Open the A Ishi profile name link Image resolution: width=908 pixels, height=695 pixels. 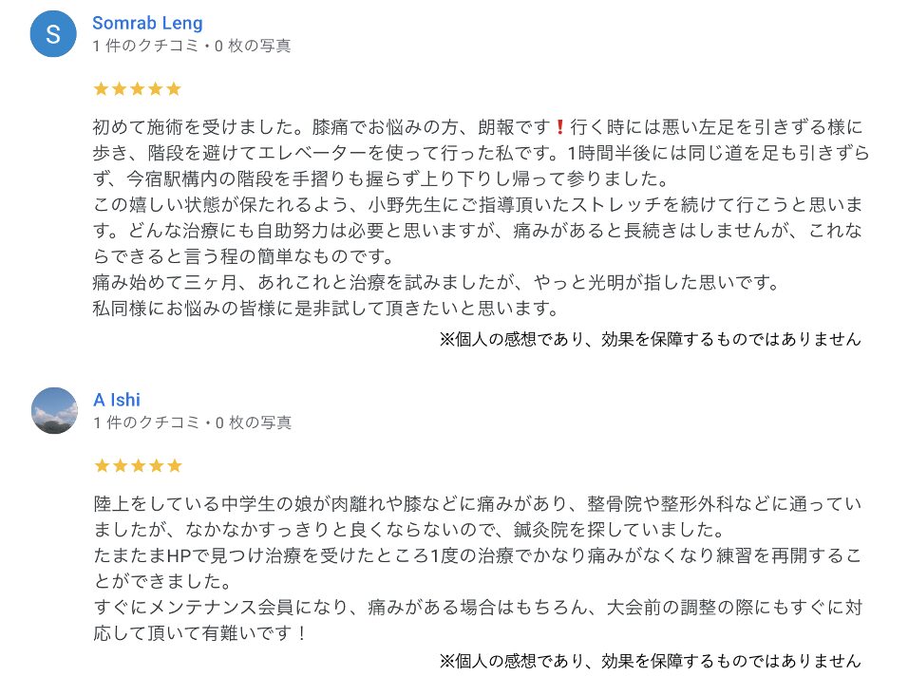click(117, 400)
